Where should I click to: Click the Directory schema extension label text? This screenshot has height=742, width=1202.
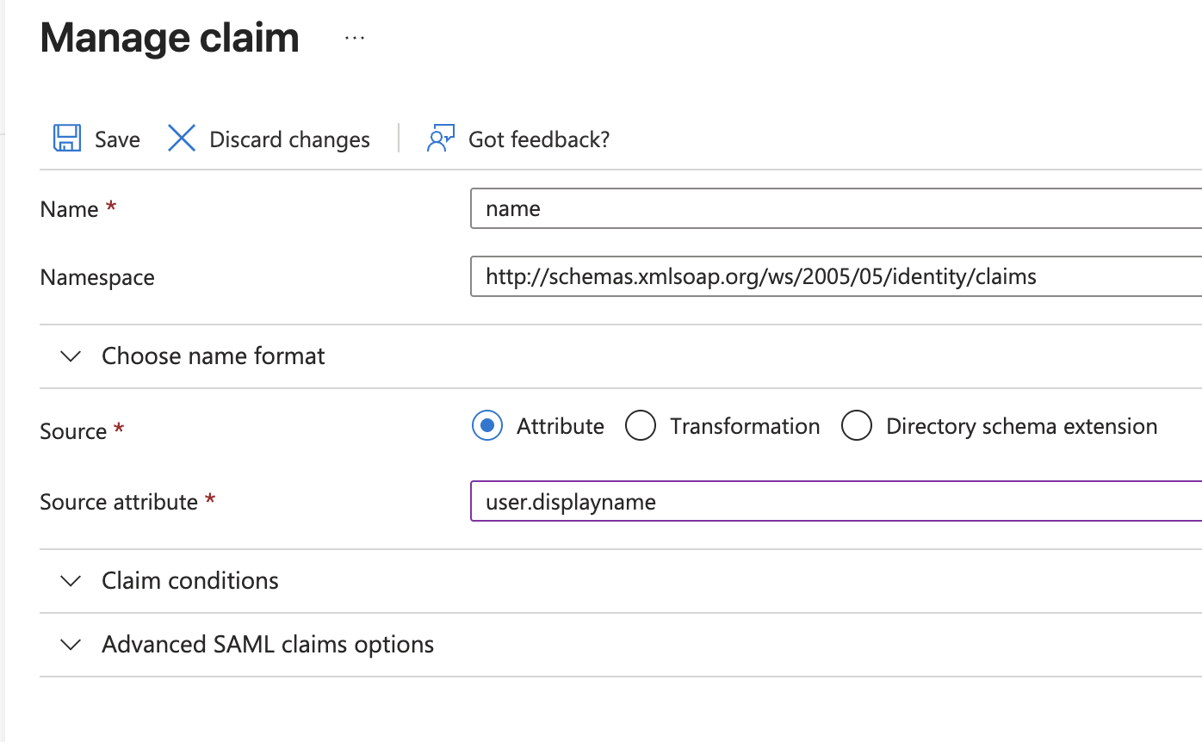pyautogui.click(x=1021, y=426)
